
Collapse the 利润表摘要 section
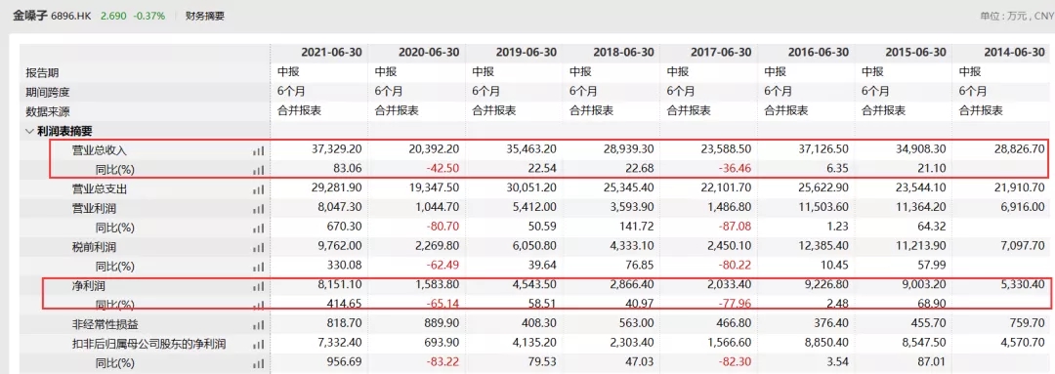point(29,132)
